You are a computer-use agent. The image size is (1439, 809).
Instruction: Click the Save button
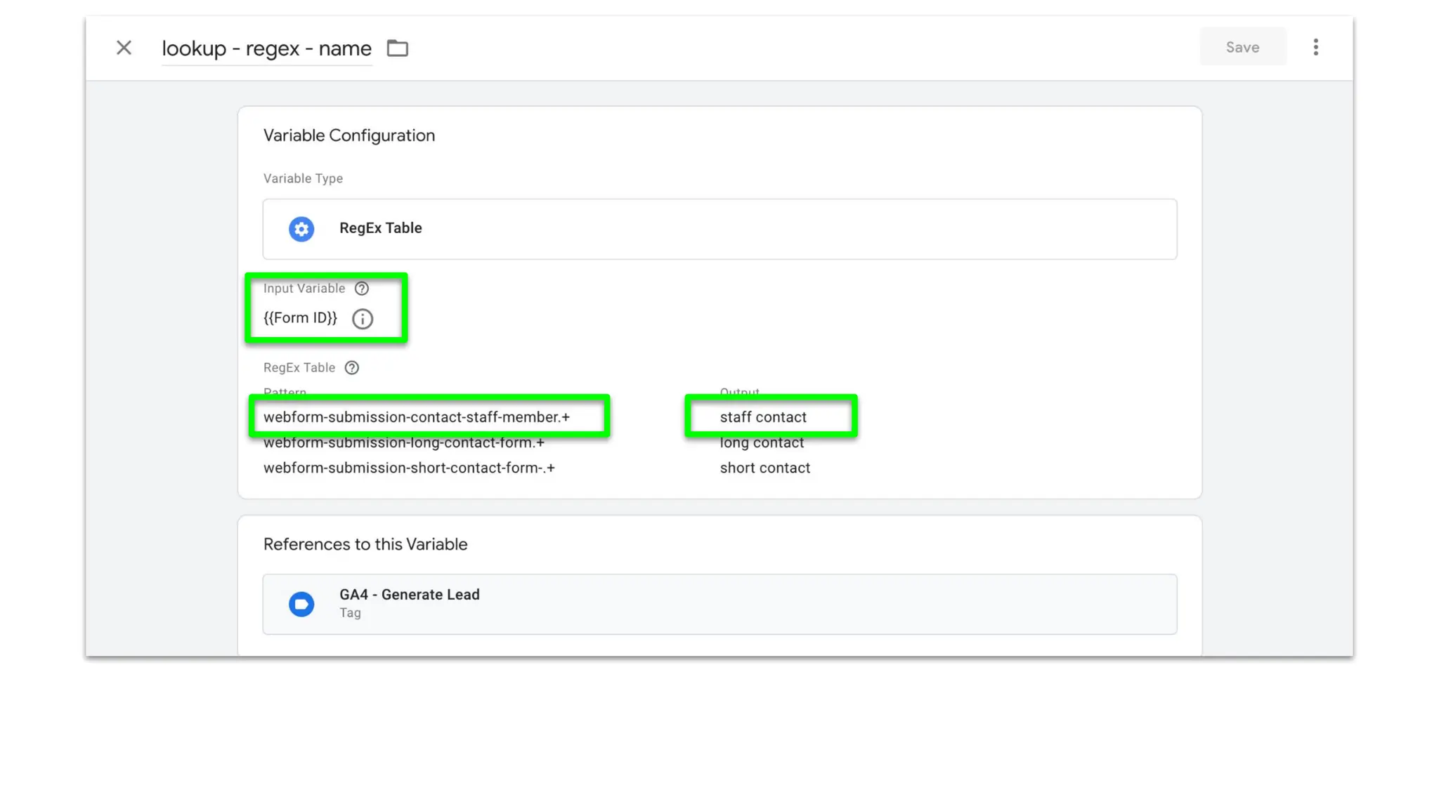(1242, 47)
